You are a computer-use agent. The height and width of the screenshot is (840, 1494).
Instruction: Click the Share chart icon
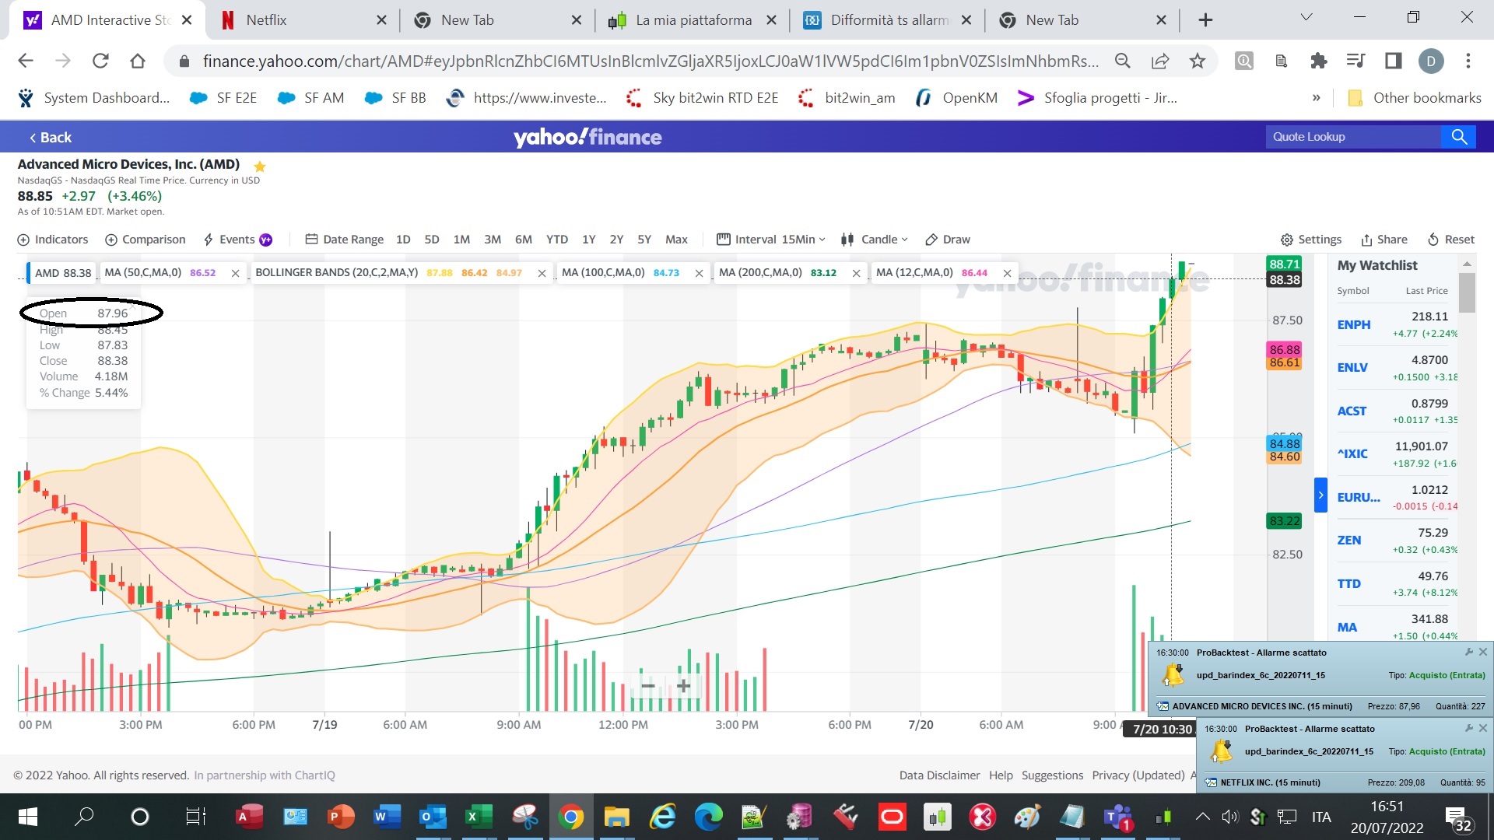[1384, 240]
